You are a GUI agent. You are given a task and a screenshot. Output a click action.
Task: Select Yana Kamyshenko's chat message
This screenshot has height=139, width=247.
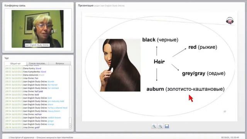coord(26,72)
